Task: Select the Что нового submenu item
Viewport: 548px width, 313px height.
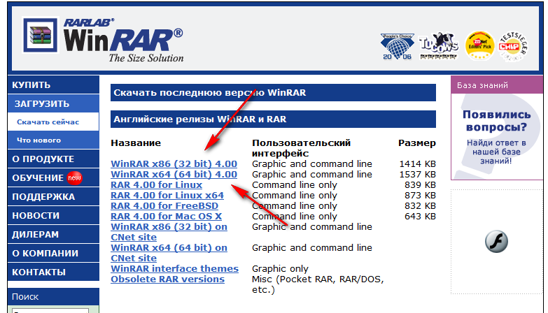Action: [x=53, y=140]
